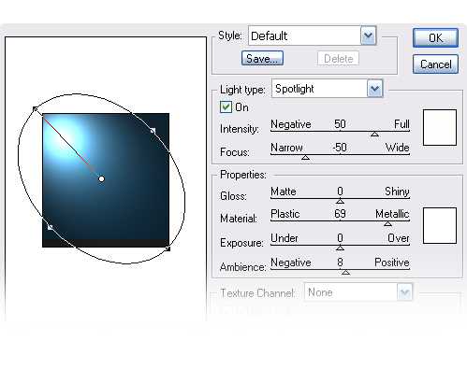The height and width of the screenshot is (369, 467).
Task: Click the OK button
Action: pyautogui.click(x=435, y=37)
